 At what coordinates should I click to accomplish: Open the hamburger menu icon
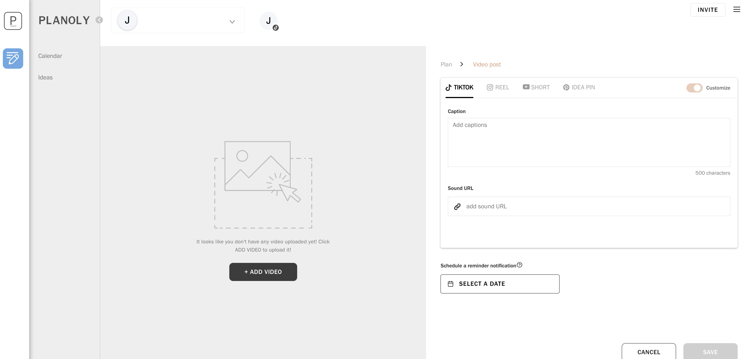(x=737, y=10)
